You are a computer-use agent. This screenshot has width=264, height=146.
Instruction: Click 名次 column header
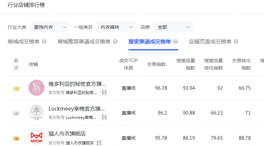(x=16, y=64)
